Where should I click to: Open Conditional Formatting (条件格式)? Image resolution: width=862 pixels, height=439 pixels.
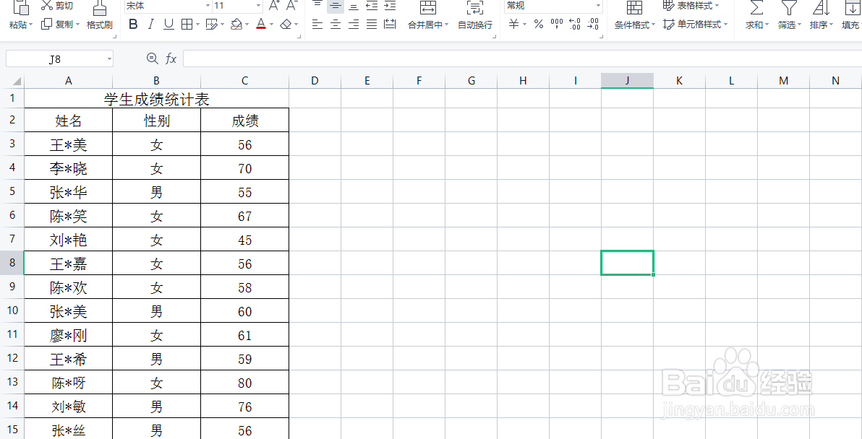pyautogui.click(x=634, y=15)
